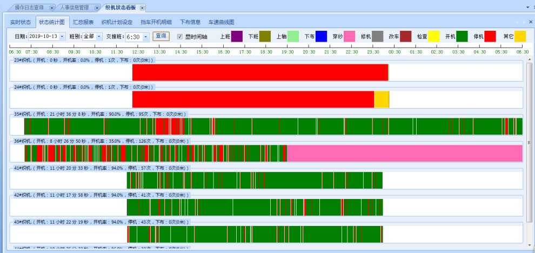The height and width of the screenshot is (253, 535).
Task: Click the brown 改车 color swatch
Action: click(406, 37)
